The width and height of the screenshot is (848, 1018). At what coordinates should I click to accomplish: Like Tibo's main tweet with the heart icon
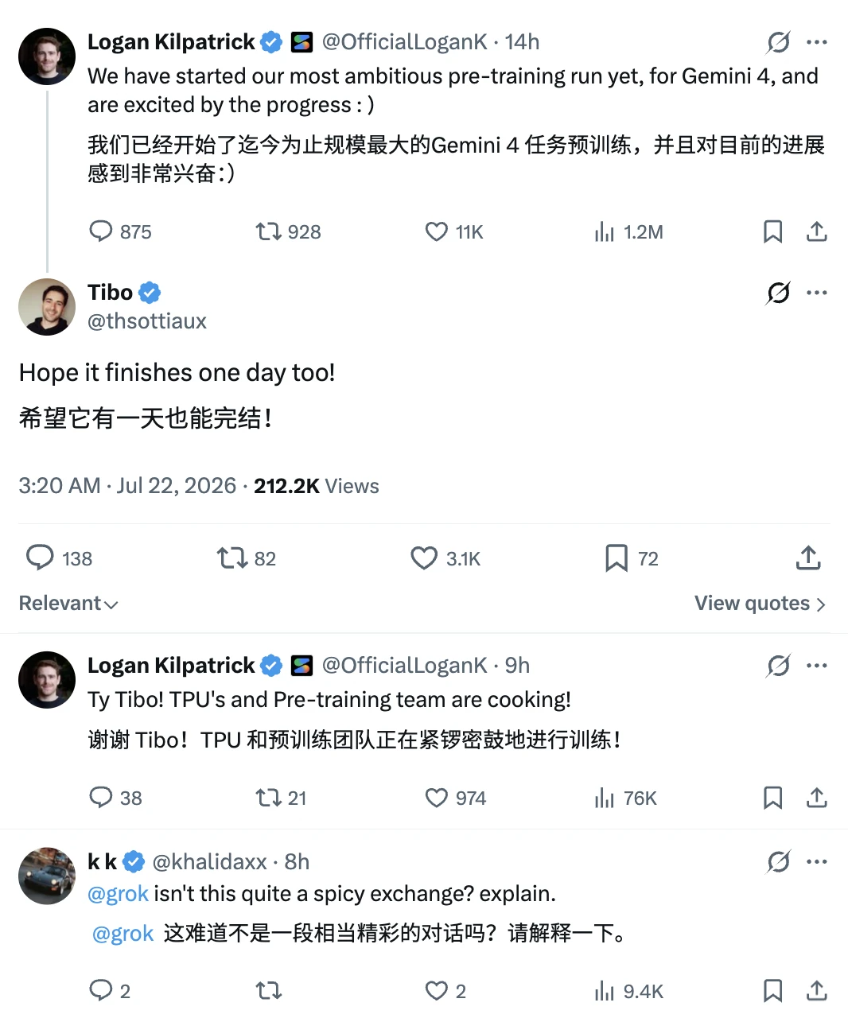pos(424,558)
